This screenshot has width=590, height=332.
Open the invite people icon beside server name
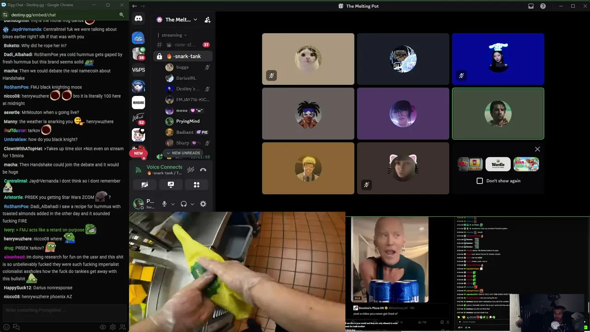pos(207,20)
